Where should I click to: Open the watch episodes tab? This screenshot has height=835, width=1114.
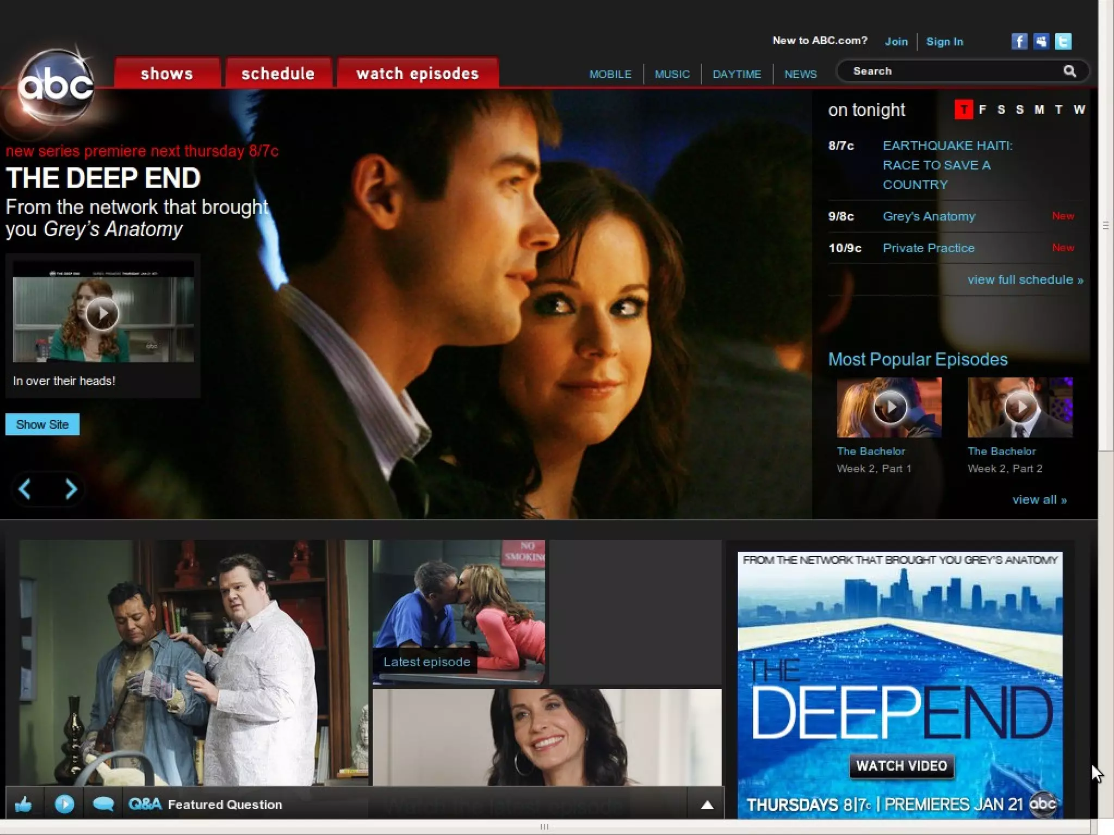pyautogui.click(x=417, y=73)
